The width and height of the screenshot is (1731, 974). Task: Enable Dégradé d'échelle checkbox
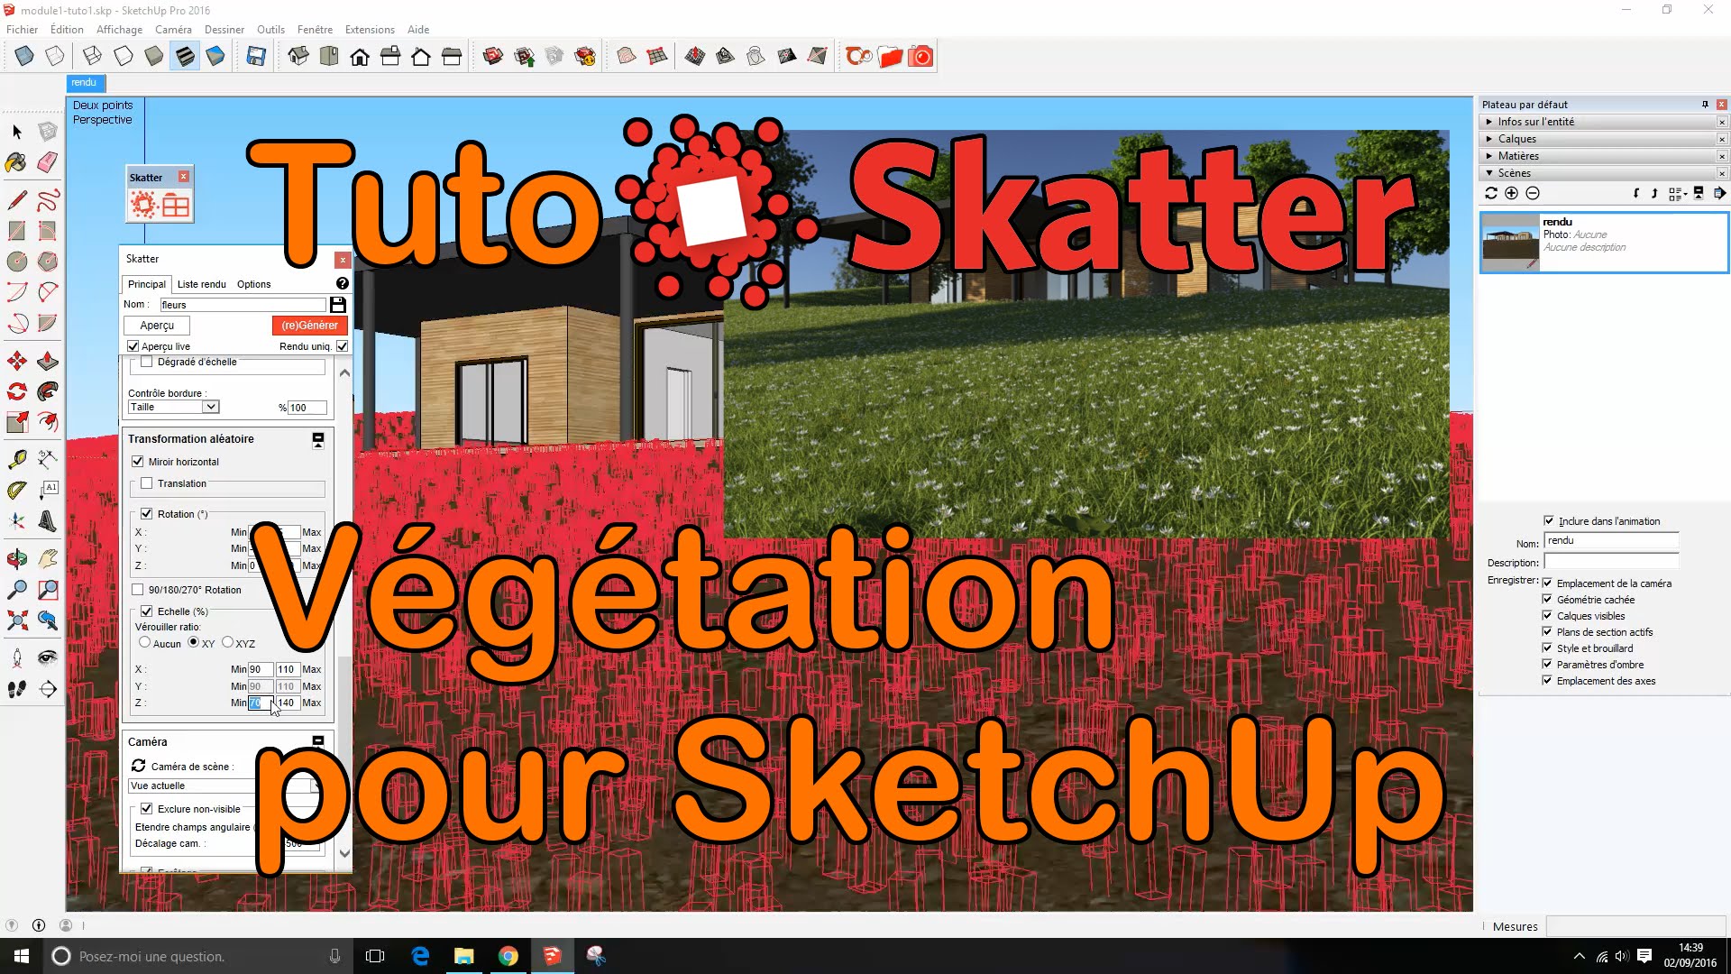point(147,362)
